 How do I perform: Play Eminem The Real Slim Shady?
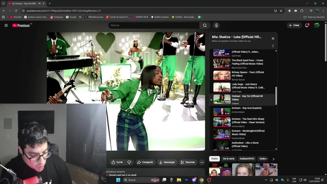pos(242,122)
